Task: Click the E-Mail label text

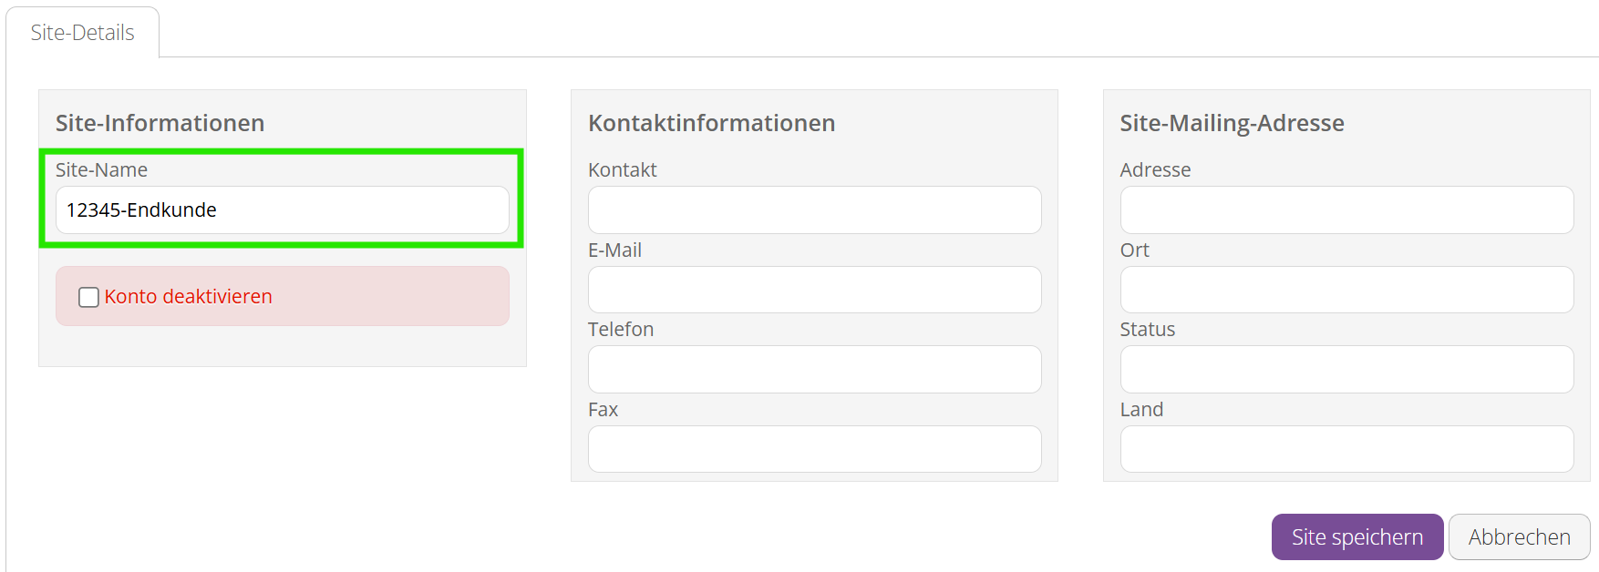Action: (x=614, y=250)
